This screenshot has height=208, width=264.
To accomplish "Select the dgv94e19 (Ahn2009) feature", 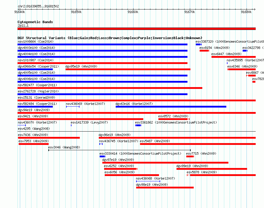I will (136, 113).
